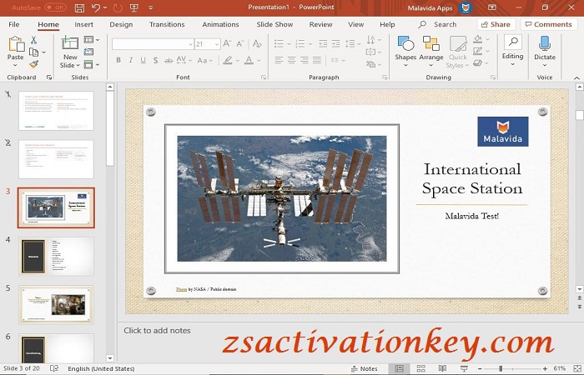Increase list indent level
Image resolution: width=584 pixels, height=375 pixels.
point(335,44)
